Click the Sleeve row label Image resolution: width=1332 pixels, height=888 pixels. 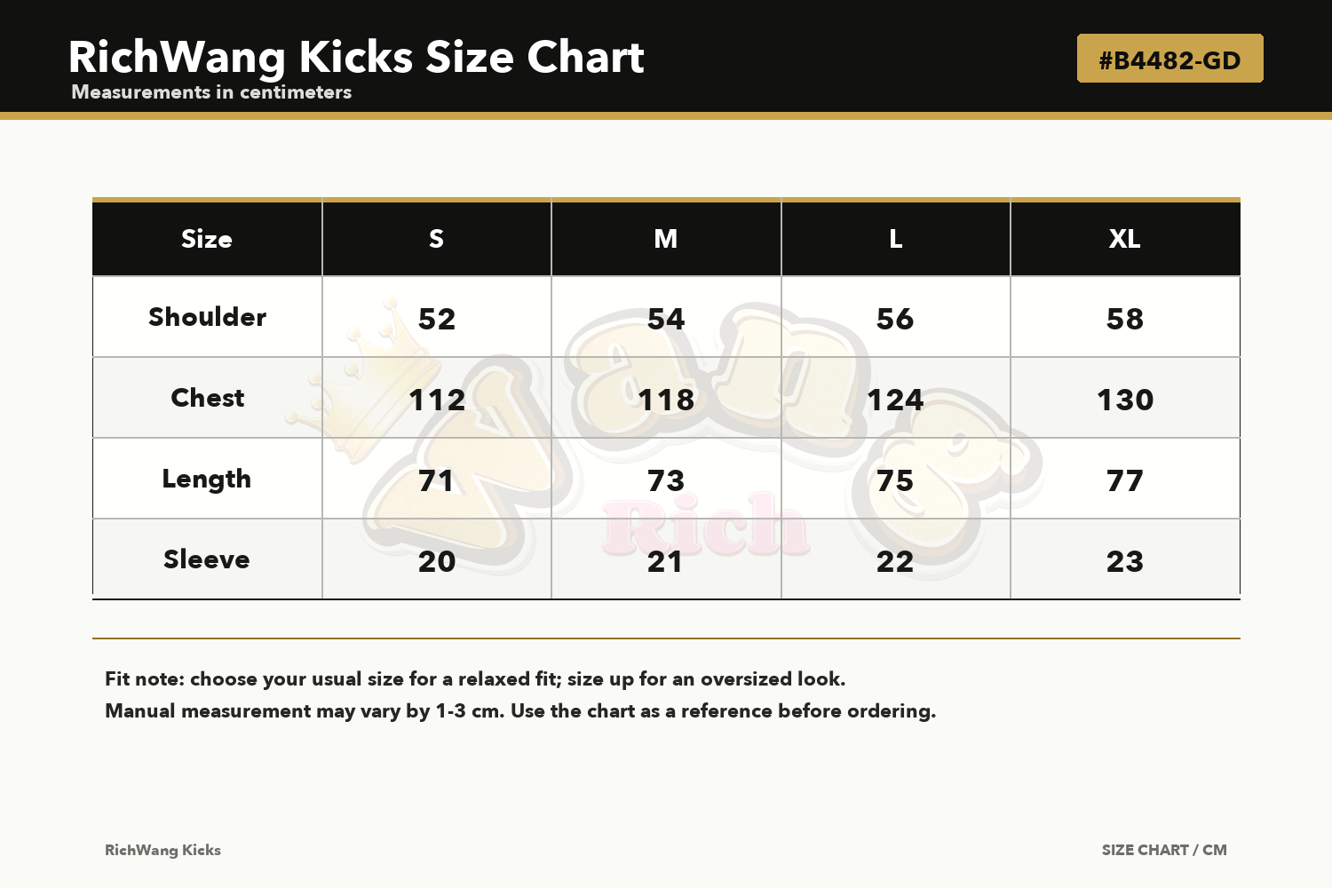point(207,559)
